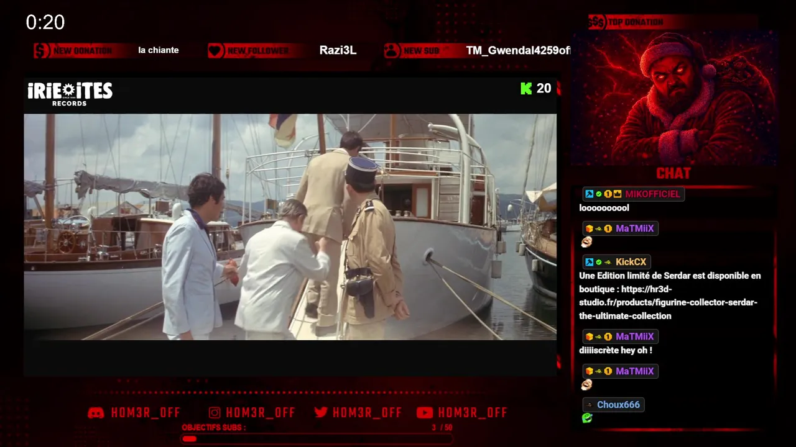Viewport: 796px width, 447px height.
Task: Click MIKOFFICIEL's badge icons
Action: [603, 194]
